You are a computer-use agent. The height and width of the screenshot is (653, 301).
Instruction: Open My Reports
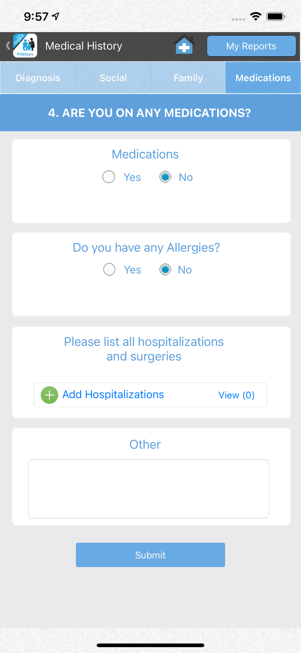click(x=251, y=46)
